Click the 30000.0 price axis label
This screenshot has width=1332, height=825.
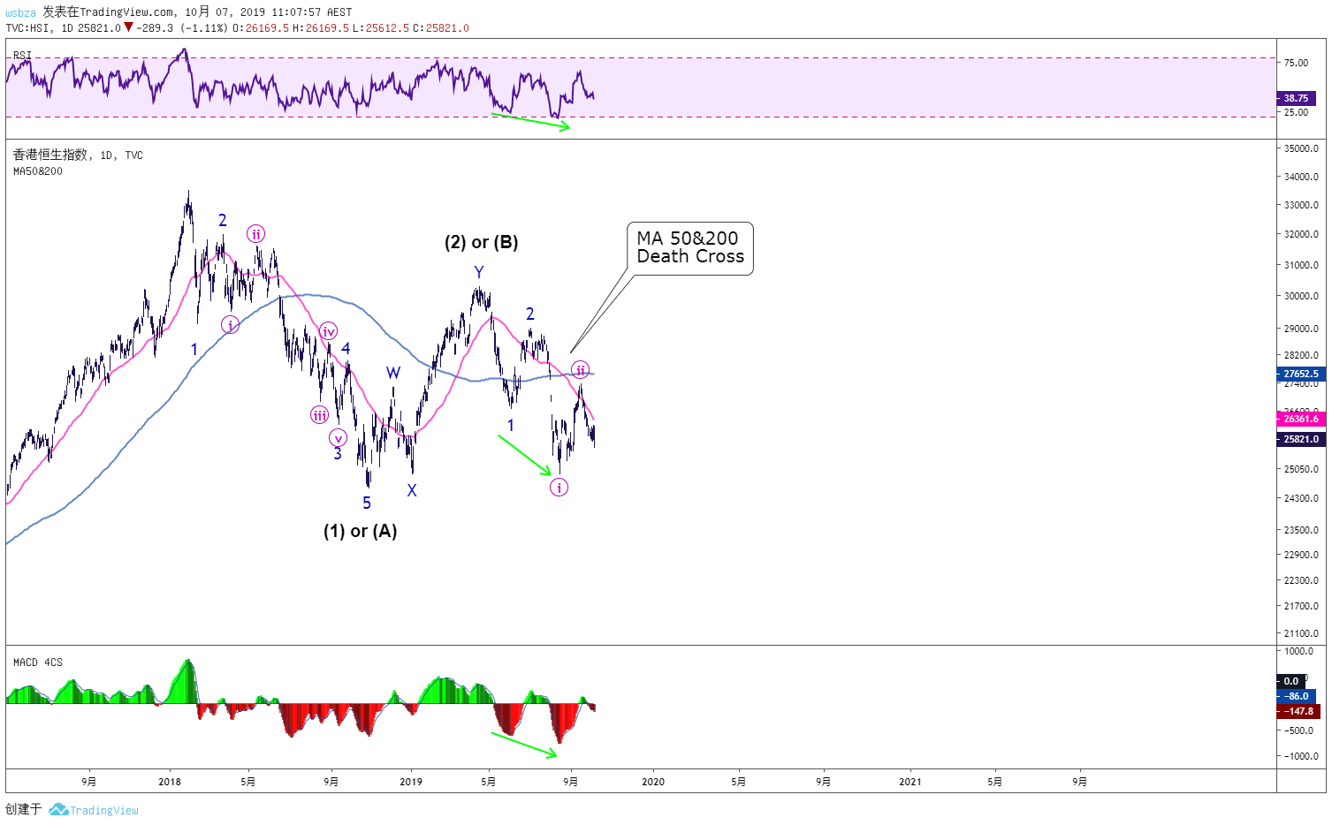(x=1301, y=296)
